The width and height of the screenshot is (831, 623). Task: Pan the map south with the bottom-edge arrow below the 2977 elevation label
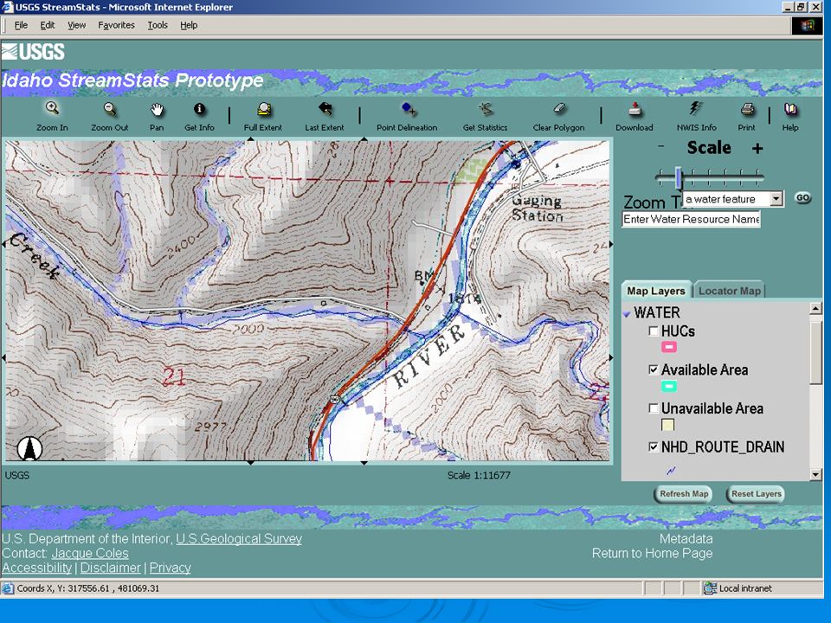(250, 462)
